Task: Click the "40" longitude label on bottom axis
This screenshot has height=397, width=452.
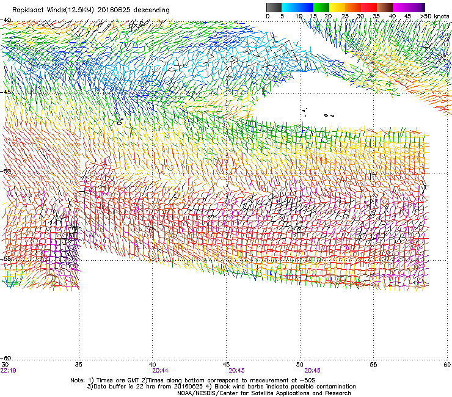Action: [x=152, y=365]
